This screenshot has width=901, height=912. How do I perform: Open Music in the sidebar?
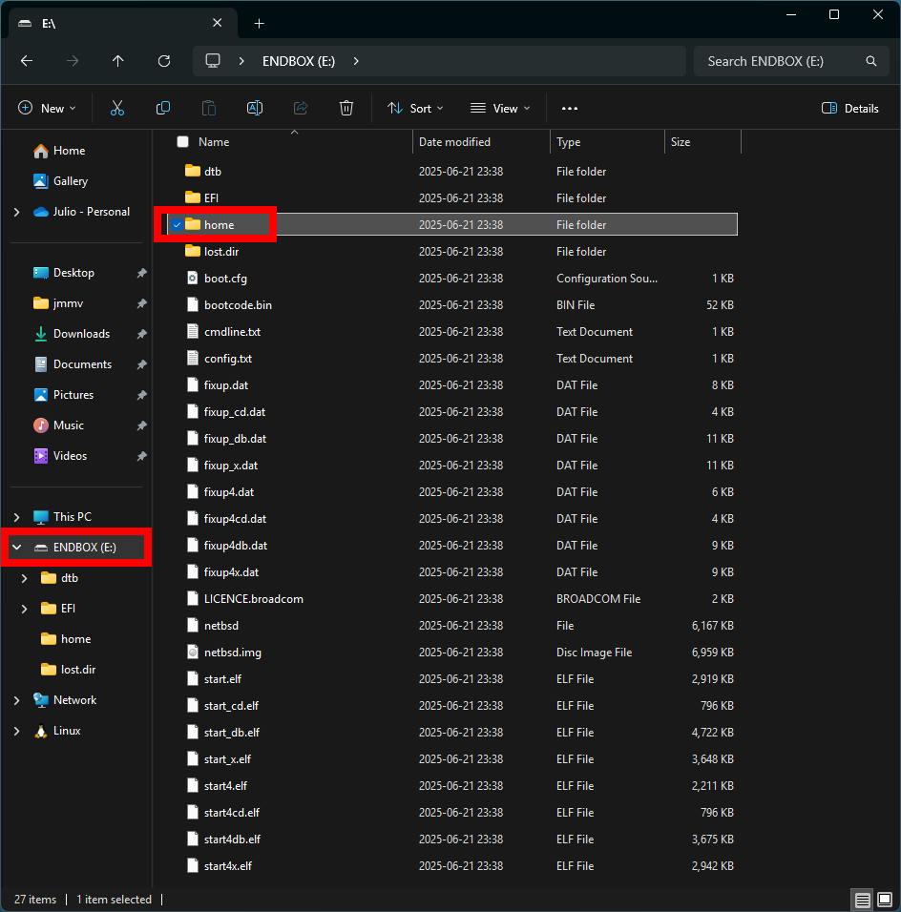(x=68, y=425)
